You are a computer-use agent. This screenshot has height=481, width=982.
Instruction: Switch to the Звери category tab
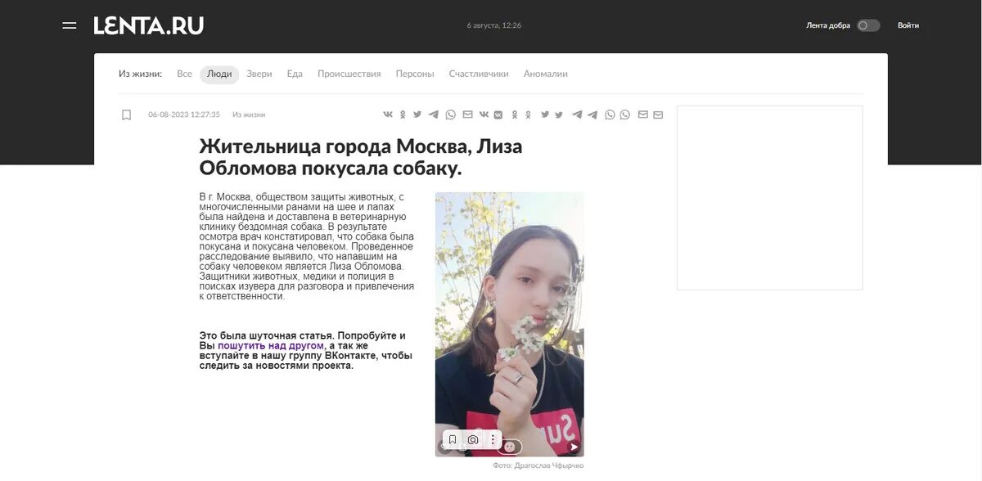259,73
